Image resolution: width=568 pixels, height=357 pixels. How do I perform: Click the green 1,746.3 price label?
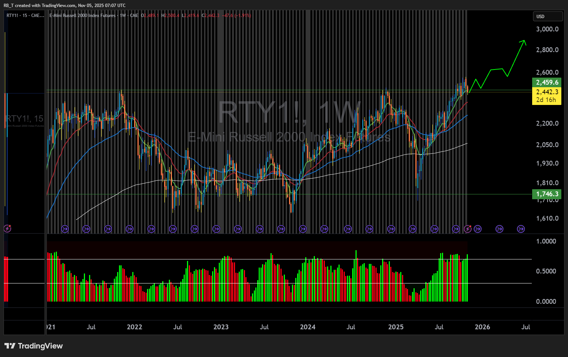coord(547,194)
